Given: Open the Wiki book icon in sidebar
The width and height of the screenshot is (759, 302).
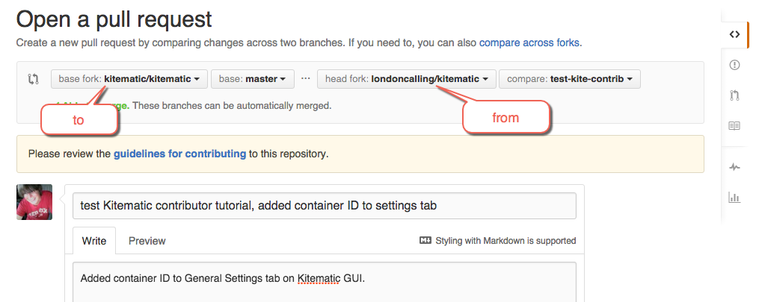Looking at the screenshot, I should (x=734, y=126).
